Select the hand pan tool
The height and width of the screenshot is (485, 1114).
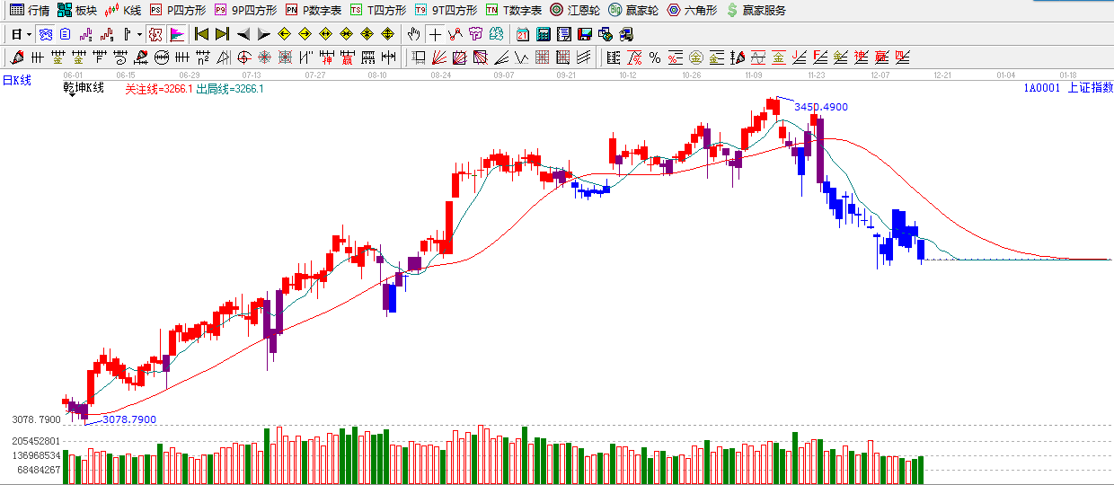click(x=413, y=34)
